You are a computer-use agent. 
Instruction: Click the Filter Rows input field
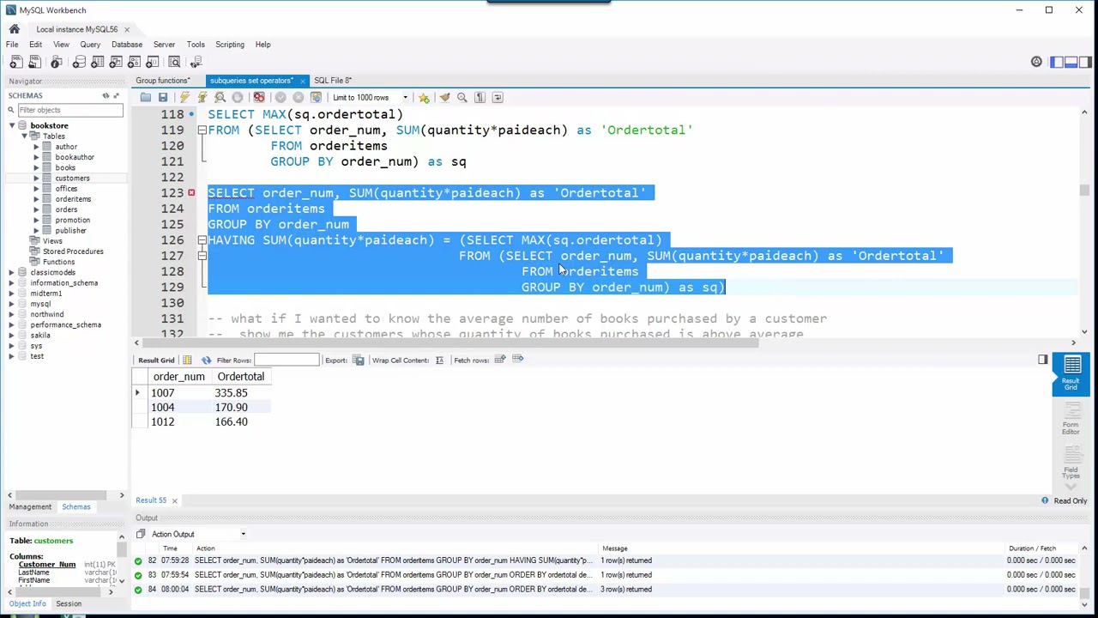[287, 360]
